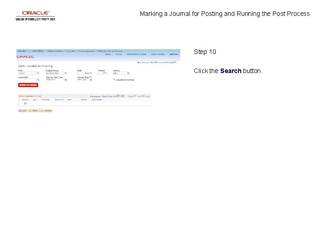Click the Save button

point(23,110)
